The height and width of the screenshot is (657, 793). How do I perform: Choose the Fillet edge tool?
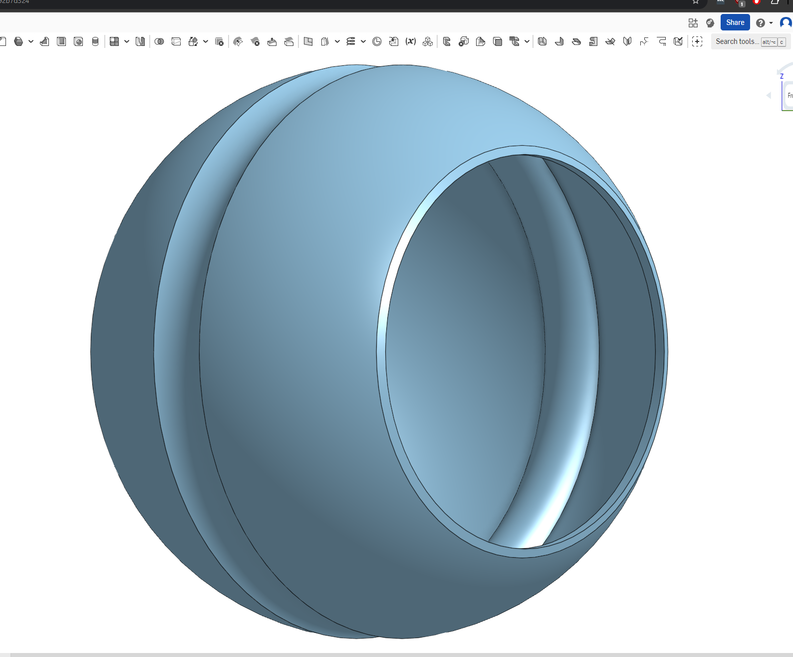(44, 41)
